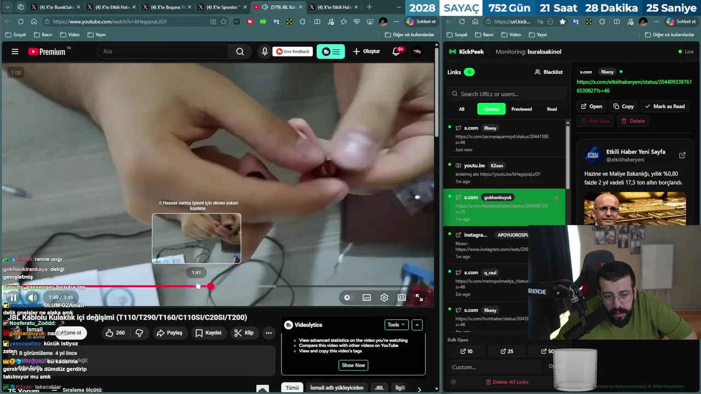
Task: Select the Tümü chip
Action: (x=292, y=387)
